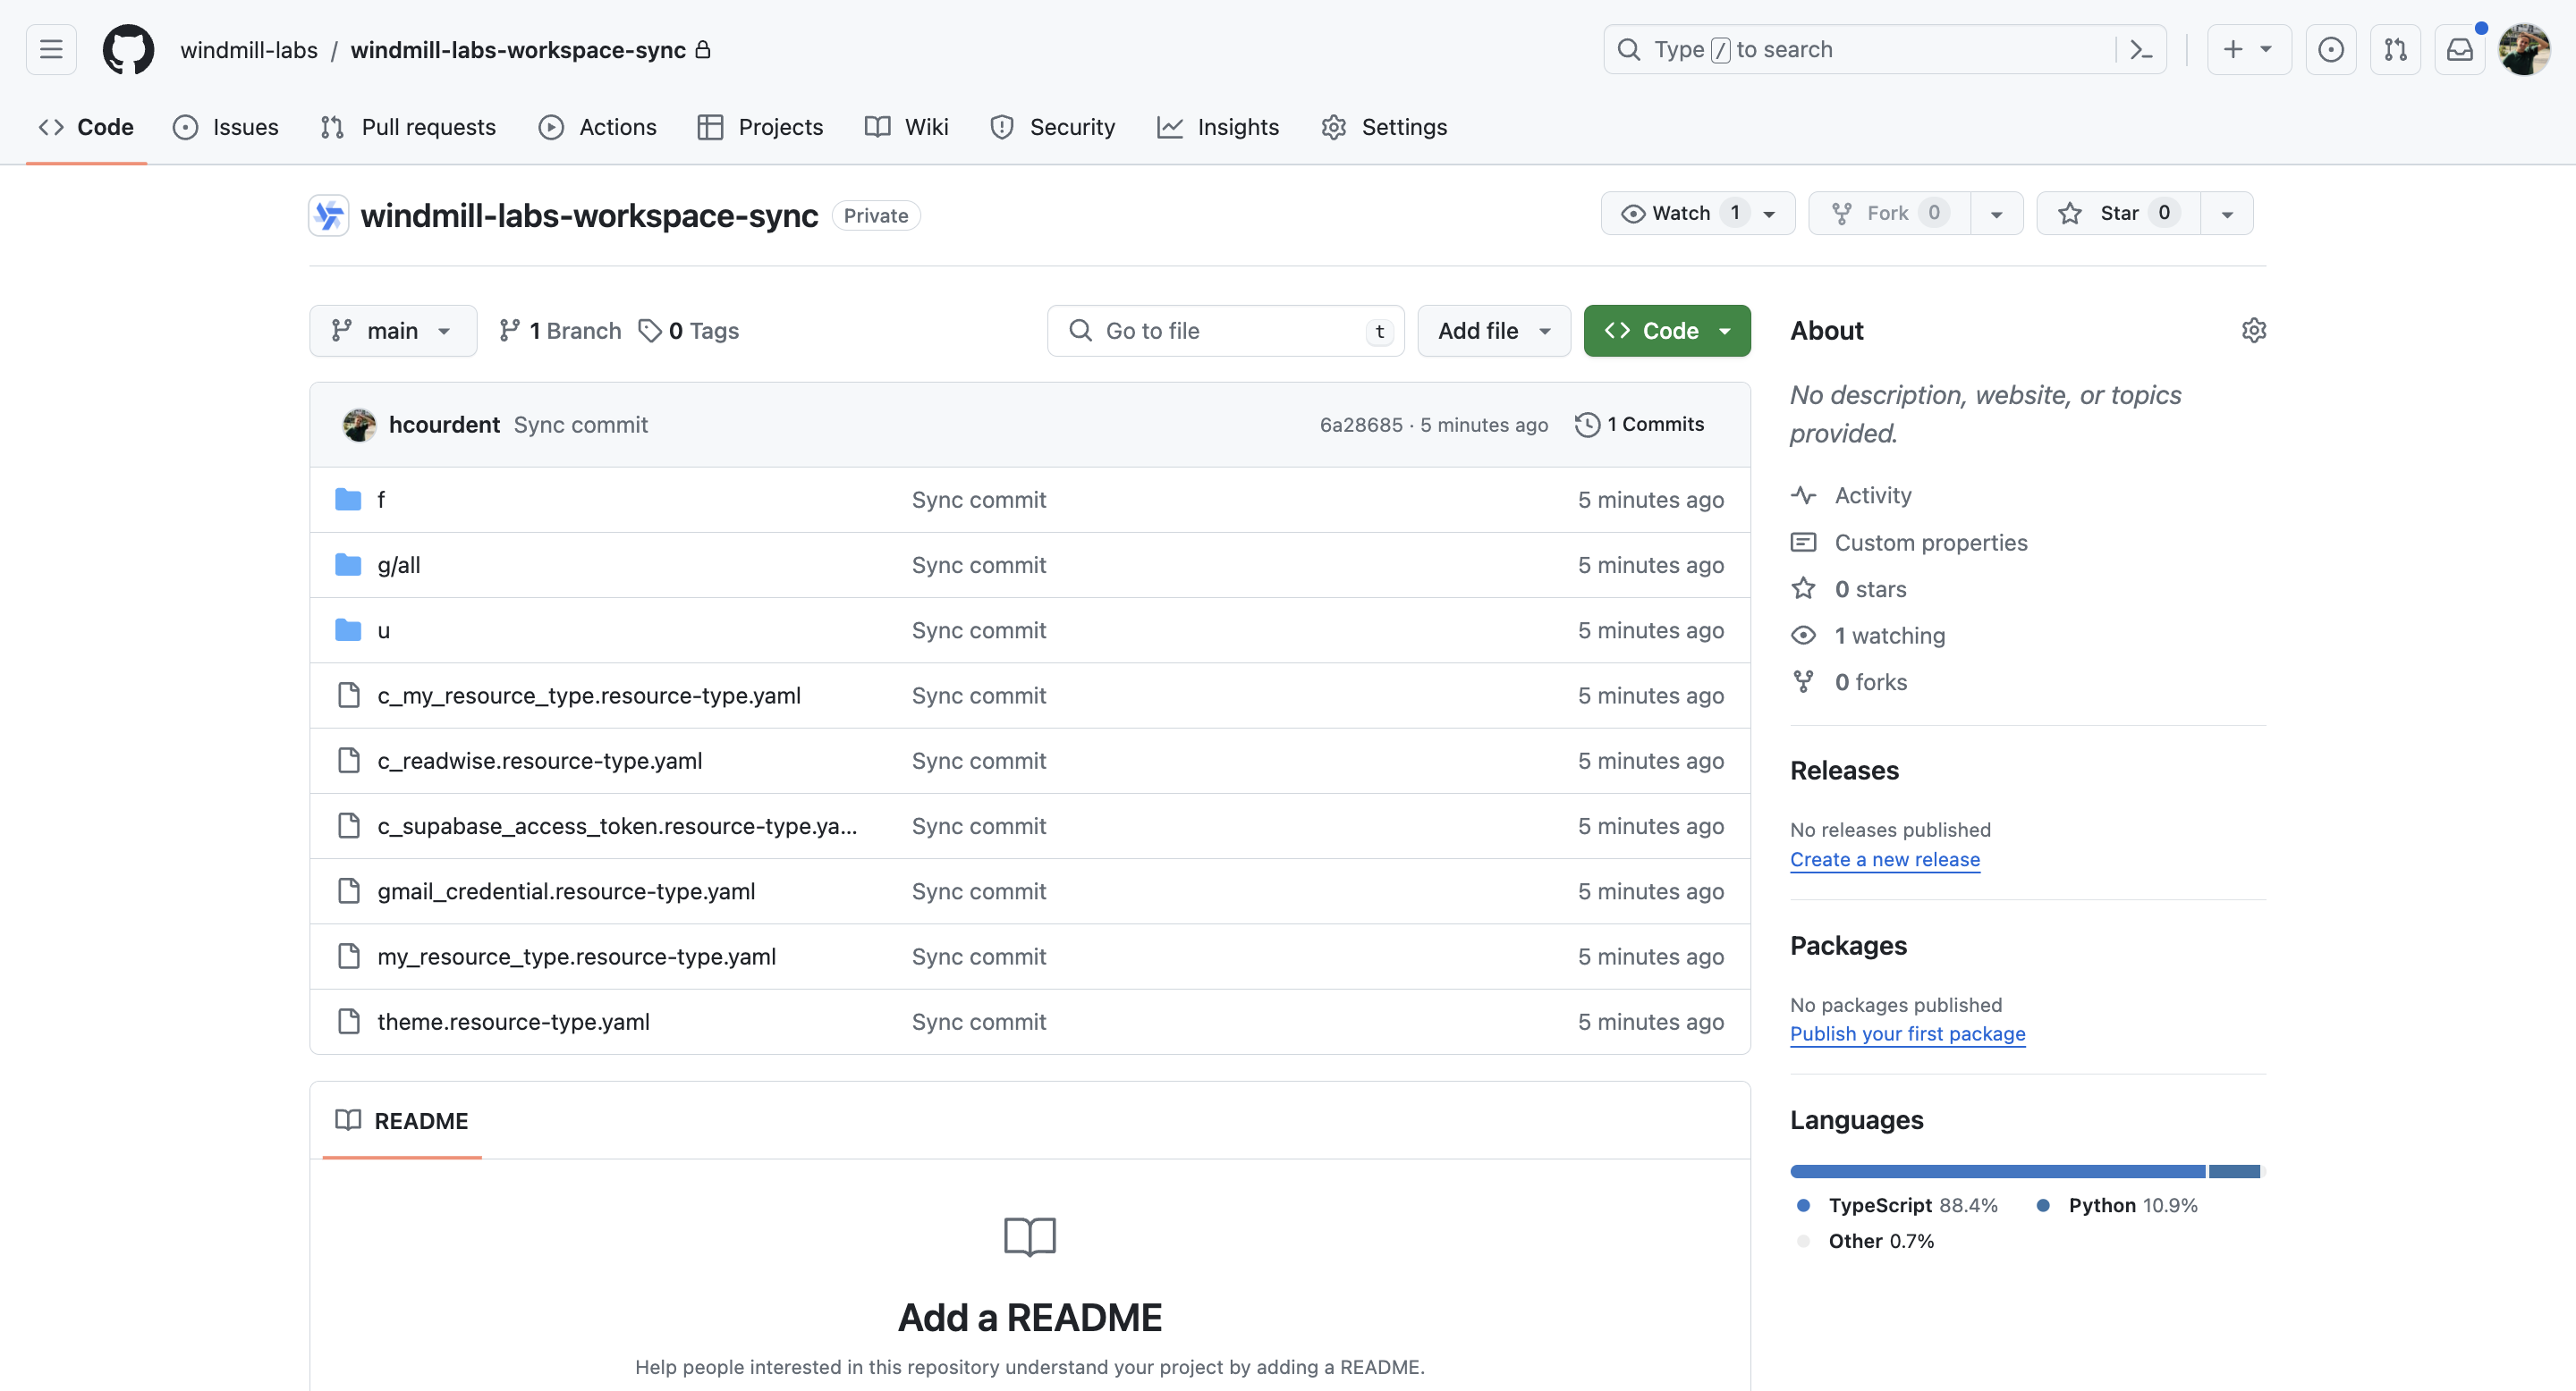Open the commit history clock icon
This screenshot has width=2576, height=1391.
tap(1588, 424)
